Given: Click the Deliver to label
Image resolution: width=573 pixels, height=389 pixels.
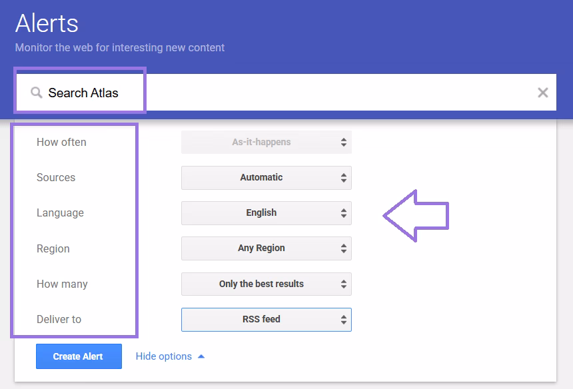Looking at the screenshot, I should pos(59,319).
